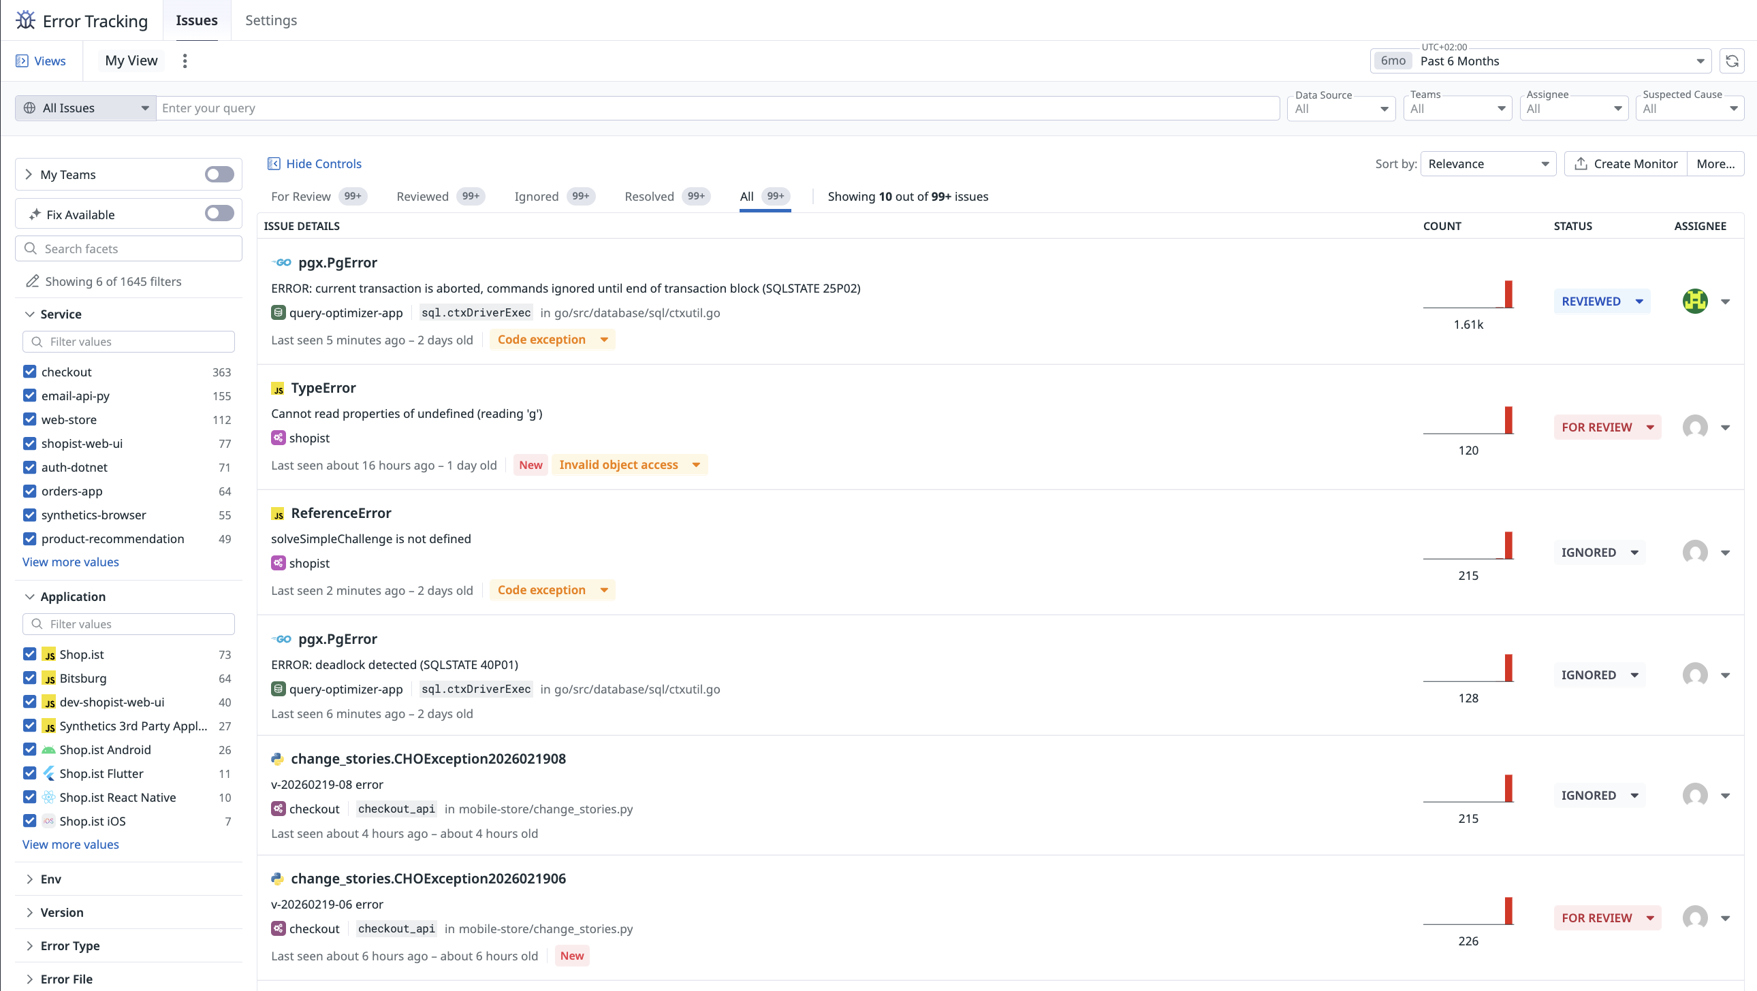The image size is (1757, 991).
Task: Click the Hide Controls panel icon
Action: (274, 163)
